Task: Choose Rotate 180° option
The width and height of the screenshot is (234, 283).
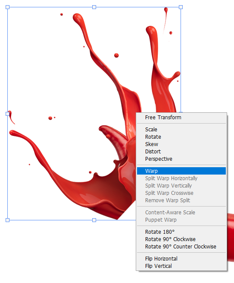Action: (x=181, y=232)
